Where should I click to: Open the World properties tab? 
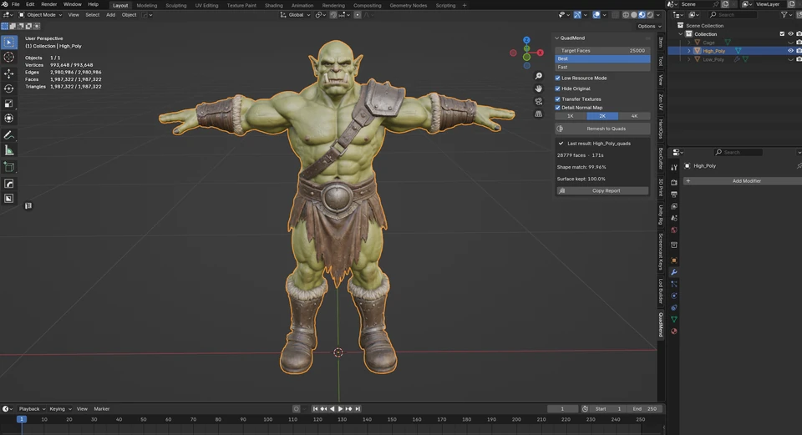[674, 230]
